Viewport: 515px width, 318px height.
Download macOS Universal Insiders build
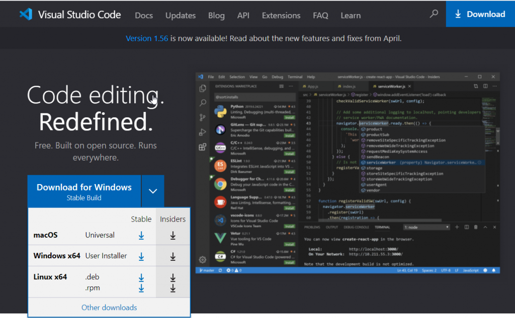[173, 235]
